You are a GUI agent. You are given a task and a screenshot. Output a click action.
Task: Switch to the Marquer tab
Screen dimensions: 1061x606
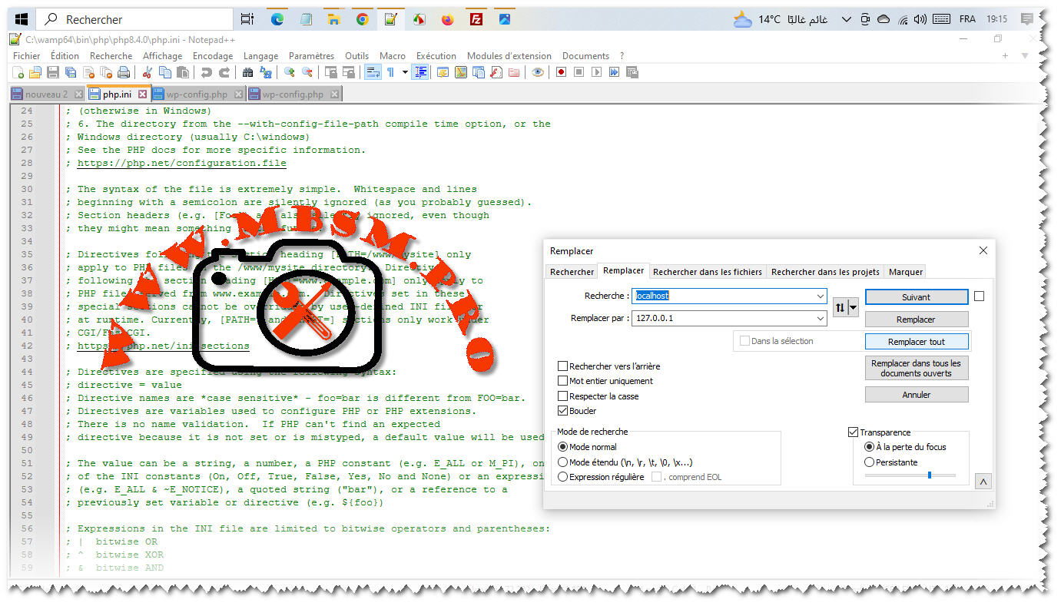(905, 272)
